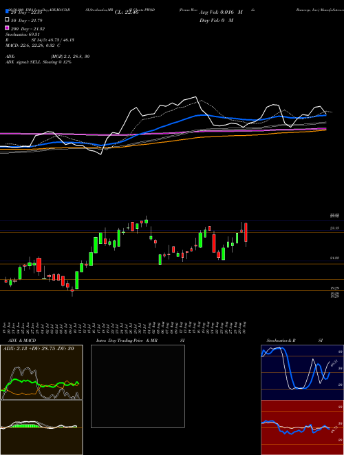
Task: Click the 'Avg Vol: 0.016 M' text
Action: (221, 12)
